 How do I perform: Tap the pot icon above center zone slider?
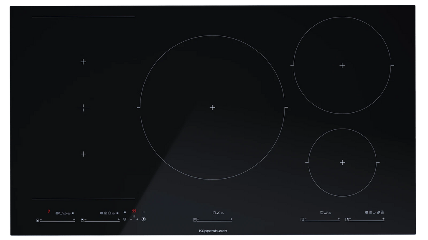[214, 213]
